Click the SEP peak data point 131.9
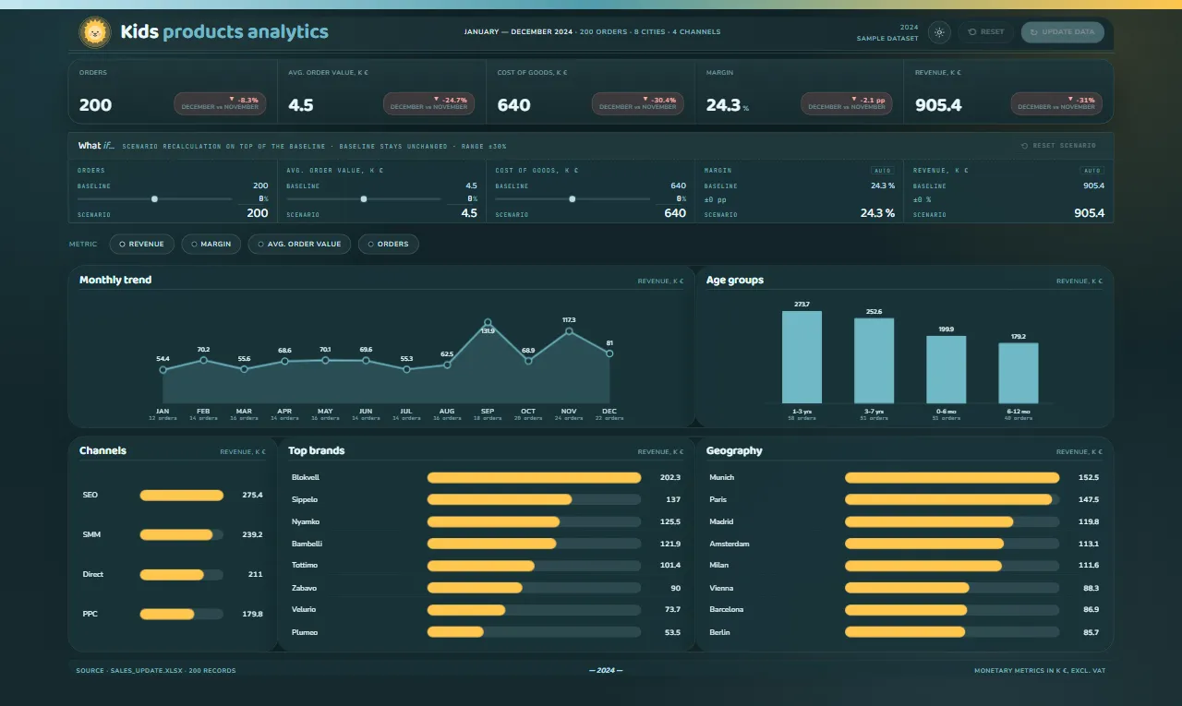Screen dimensions: 1182x706 488,323
